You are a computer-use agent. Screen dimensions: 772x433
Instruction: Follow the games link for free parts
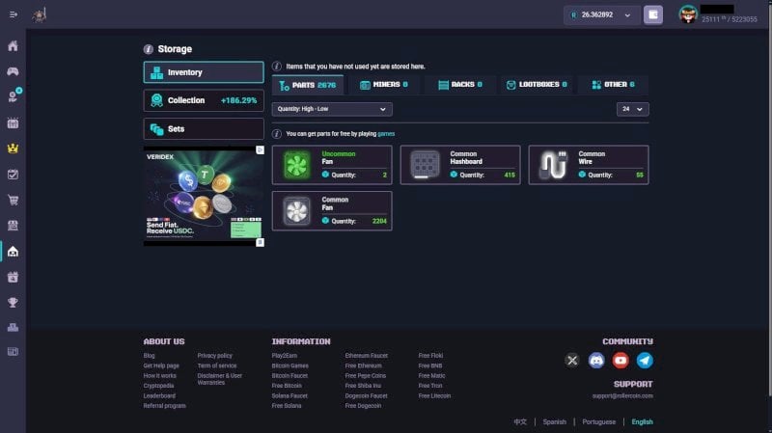(386, 134)
